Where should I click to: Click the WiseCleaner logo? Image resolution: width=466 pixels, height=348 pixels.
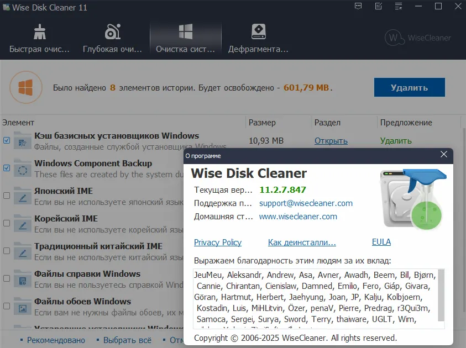[418, 38]
